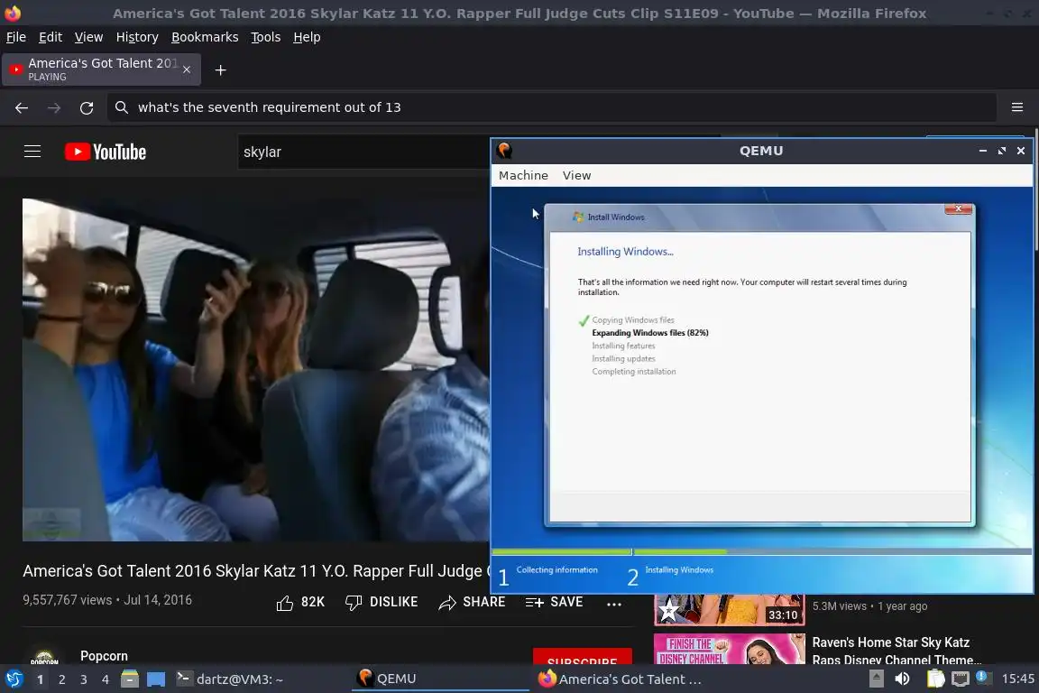
Task: Switch to QEMU taskbar entry
Action: pos(440,679)
